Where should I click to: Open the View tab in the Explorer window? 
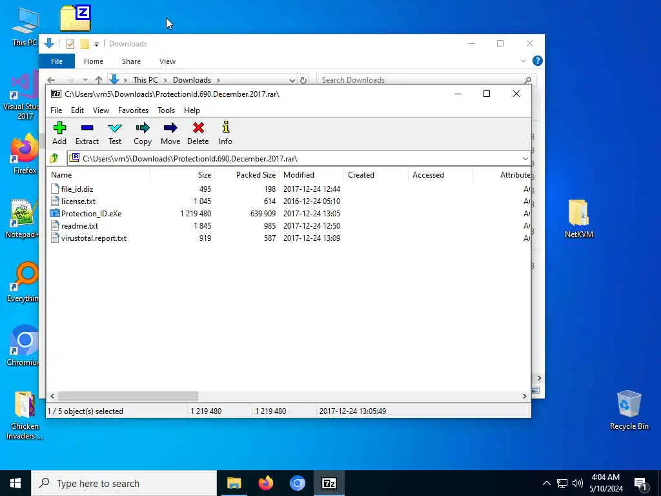167,61
